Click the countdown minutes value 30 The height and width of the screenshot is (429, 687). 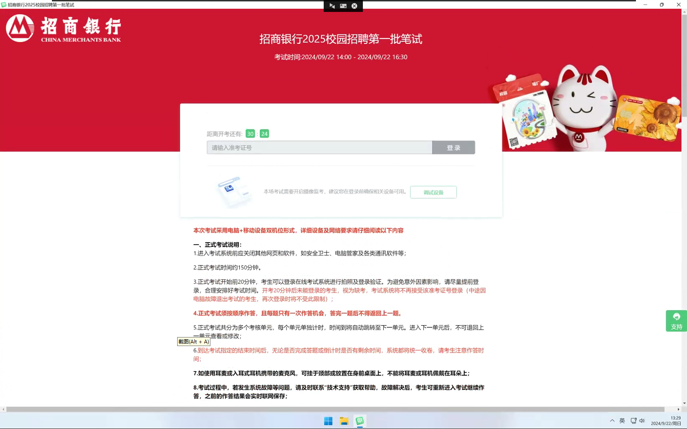(x=250, y=134)
